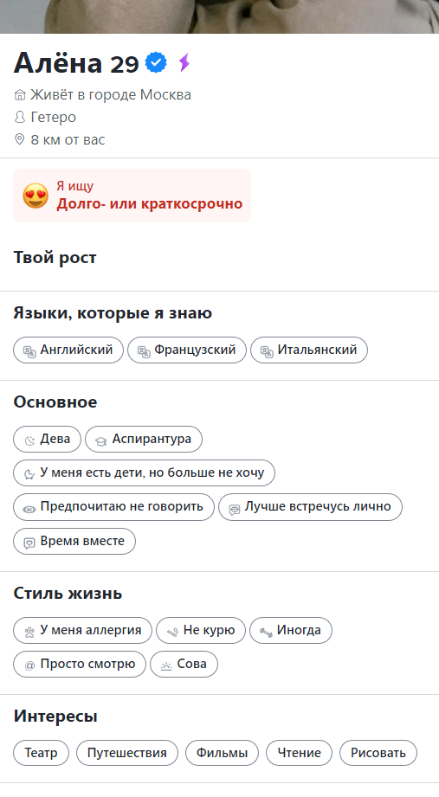Click the graduation cap icon on Аспирантура
Image resolution: width=439 pixels, height=797 pixels.
pyautogui.click(x=100, y=440)
